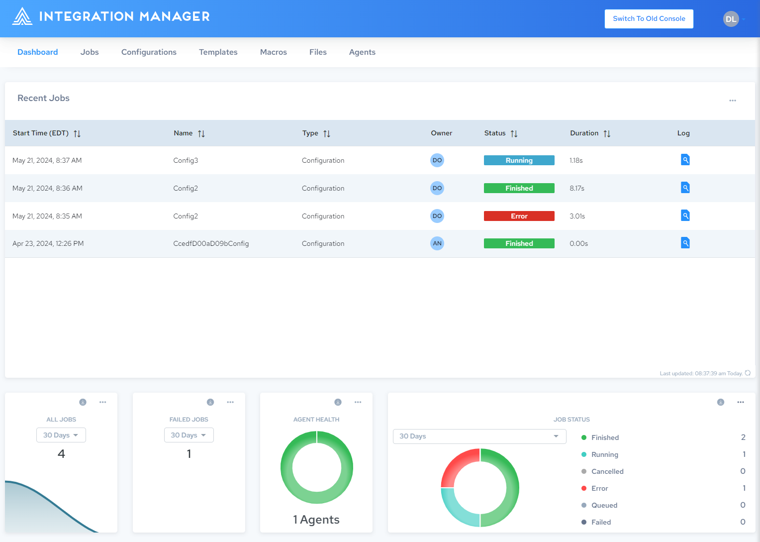
Task: Open All Jobs widget options menu
Action: 103,402
